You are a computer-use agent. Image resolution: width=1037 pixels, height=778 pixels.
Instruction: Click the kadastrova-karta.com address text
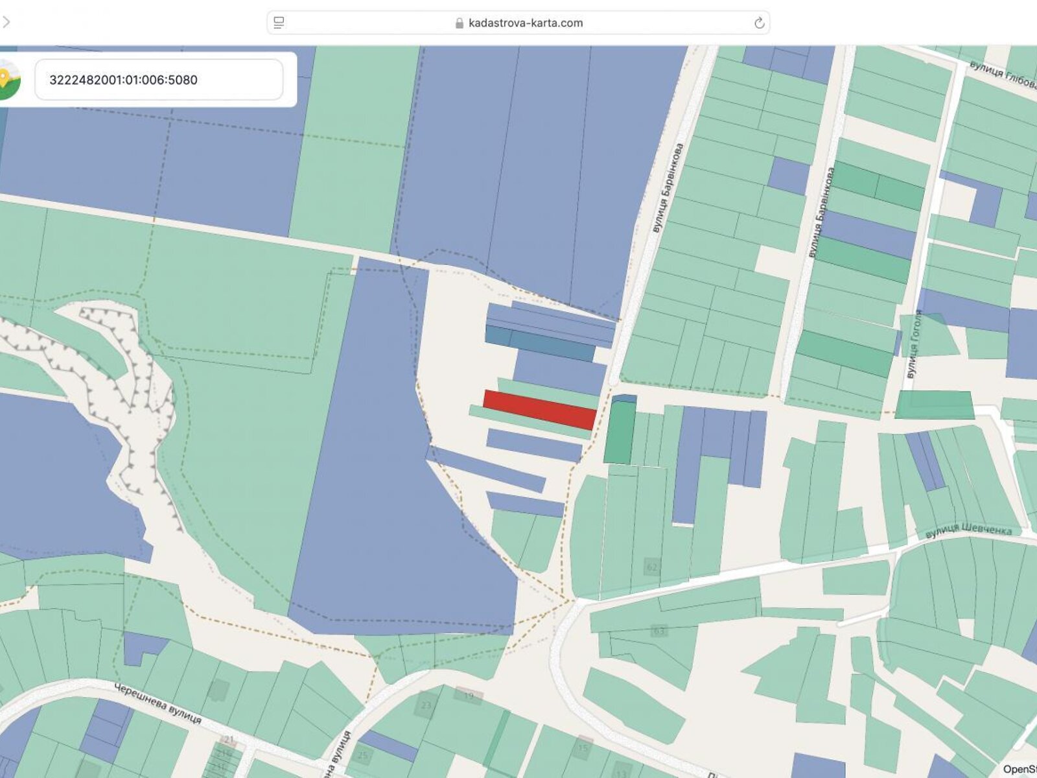tap(525, 23)
